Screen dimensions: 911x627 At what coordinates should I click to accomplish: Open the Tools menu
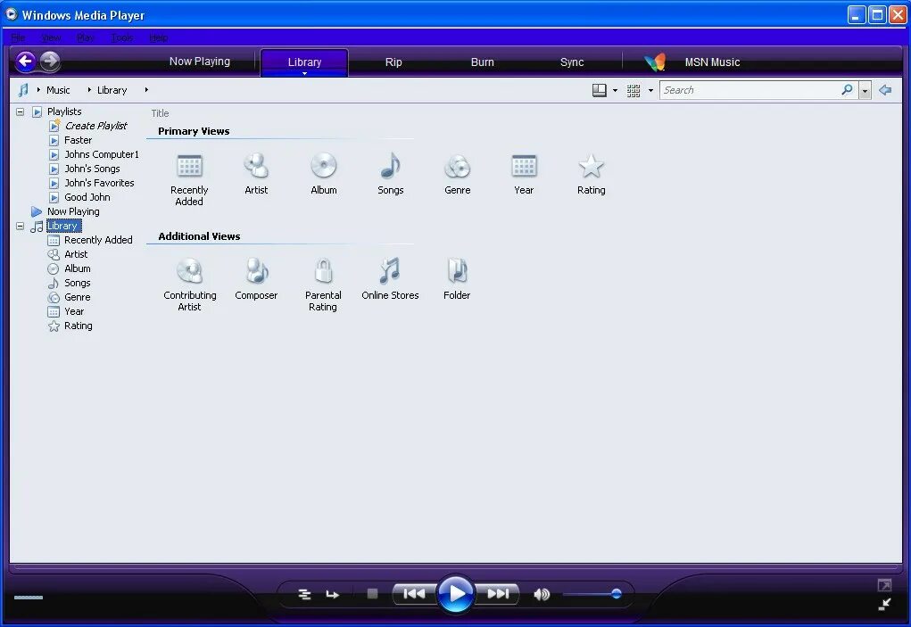(x=122, y=37)
